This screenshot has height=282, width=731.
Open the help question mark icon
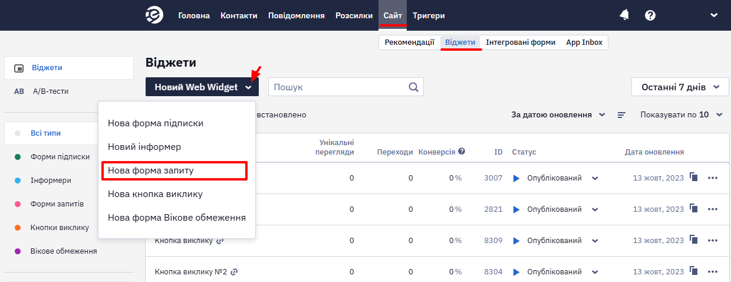(x=650, y=15)
